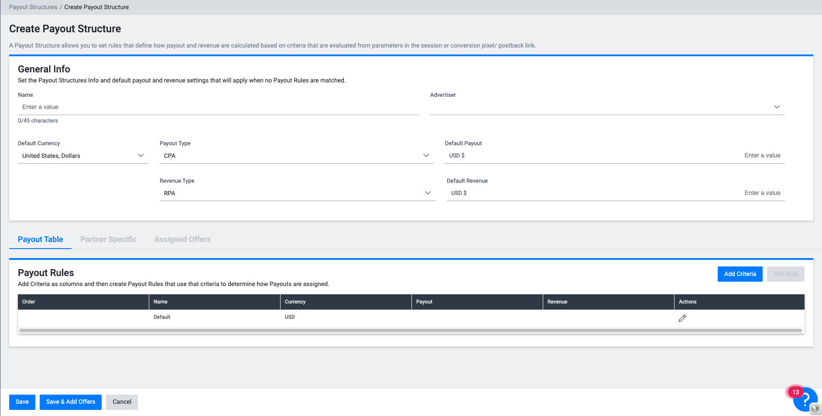This screenshot has width=822, height=416.
Task: Go to Payout Structures breadcrumb link
Action: click(x=33, y=7)
